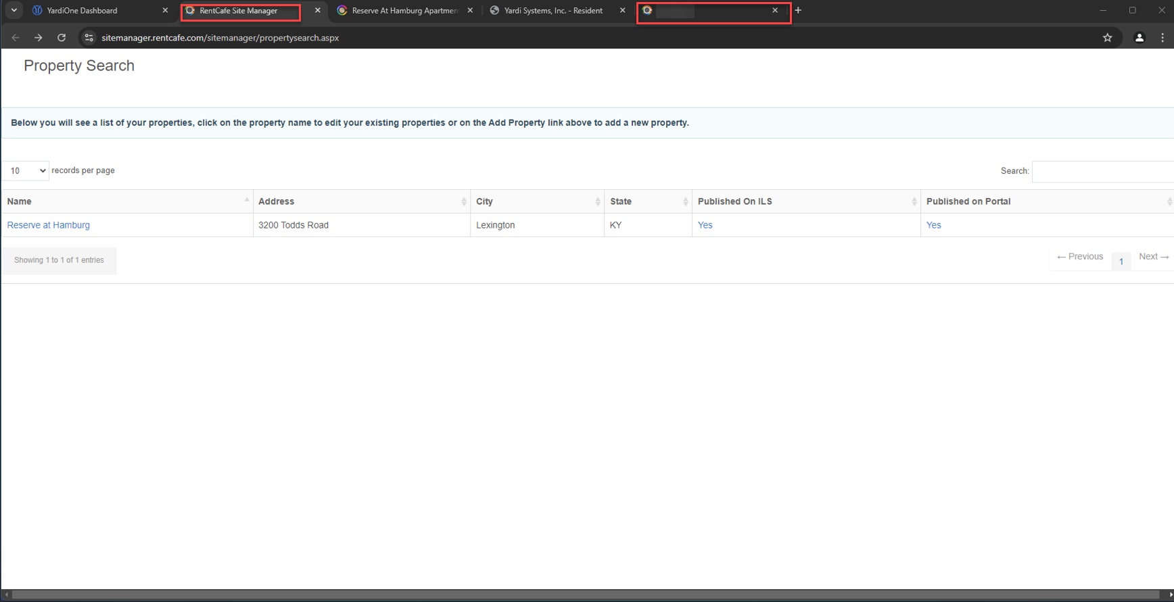Open the Reserve at Hamburg property link

(48, 225)
